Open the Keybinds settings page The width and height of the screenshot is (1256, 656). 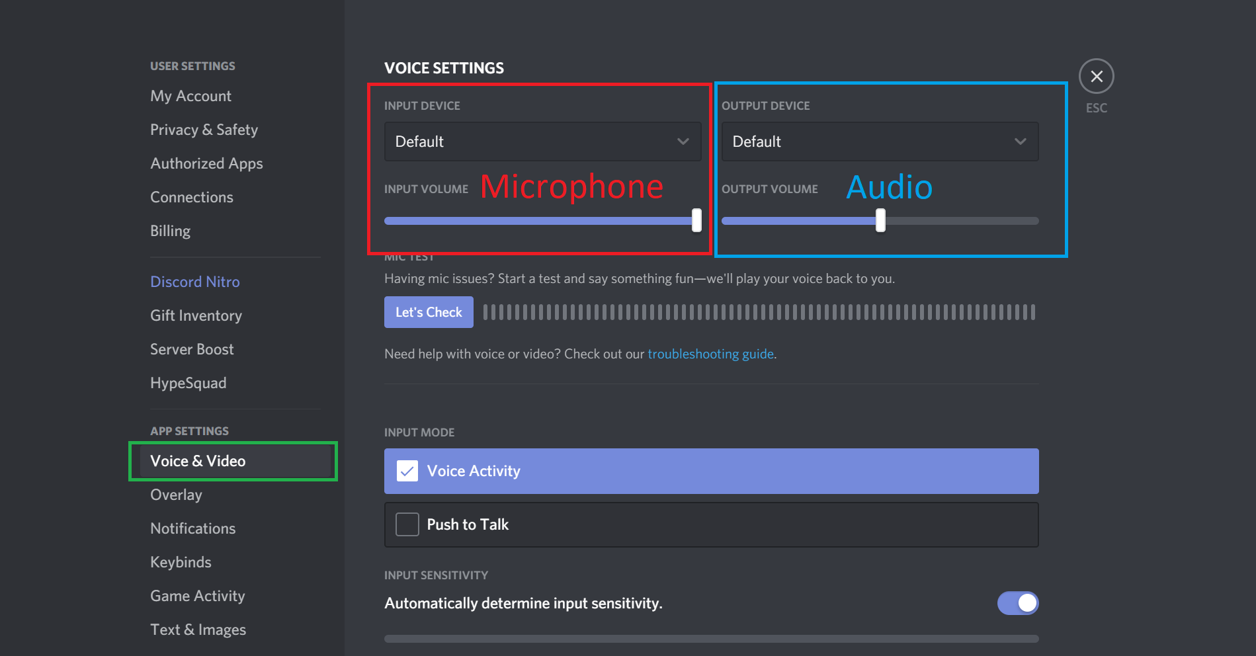click(181, 562)
